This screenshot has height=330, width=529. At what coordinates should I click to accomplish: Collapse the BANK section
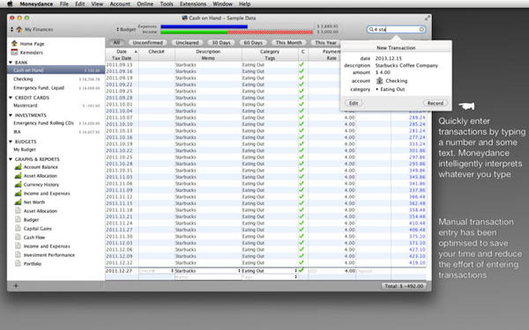point(11,62)
